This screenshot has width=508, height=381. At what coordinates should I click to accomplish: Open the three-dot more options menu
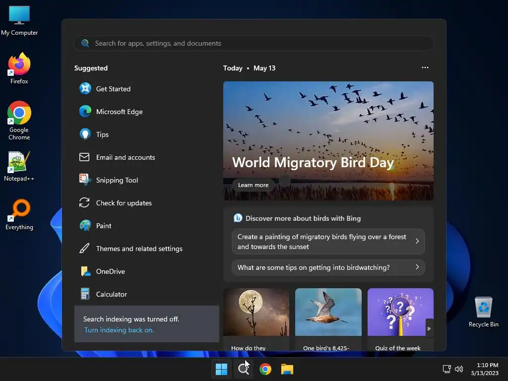coord(425,67)
